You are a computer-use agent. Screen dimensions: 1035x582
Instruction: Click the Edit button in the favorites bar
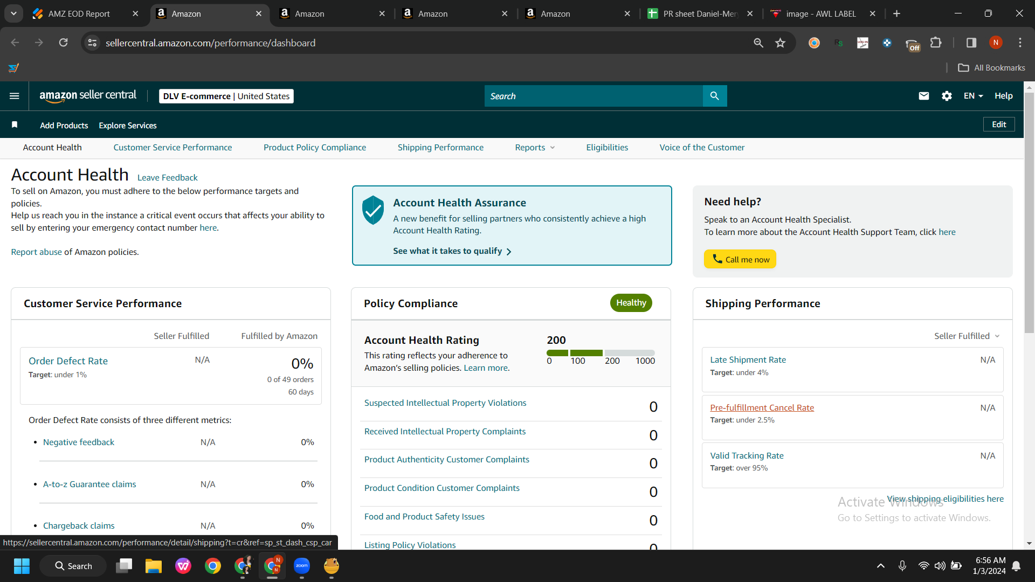(x=999, y=124)
